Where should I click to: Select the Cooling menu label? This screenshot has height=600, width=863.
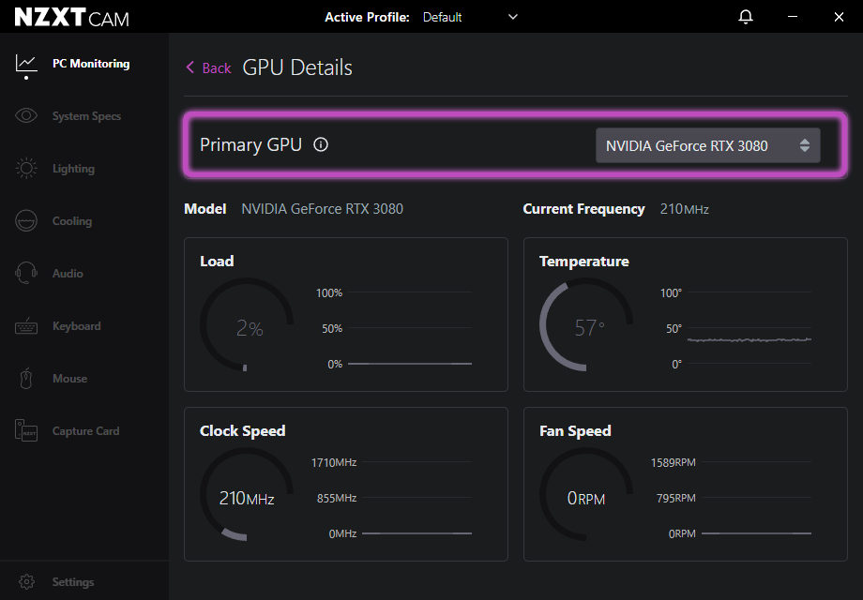(x=72, y=221)
